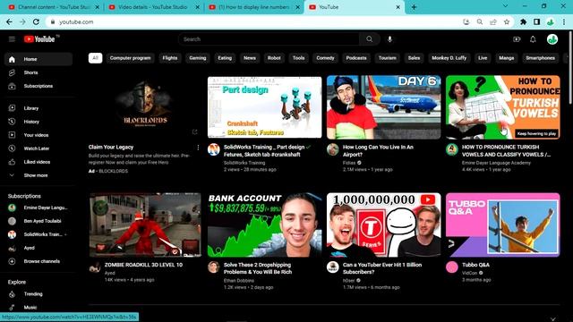
Task: Select the Gaming filter chip
Action: point(198,58)
